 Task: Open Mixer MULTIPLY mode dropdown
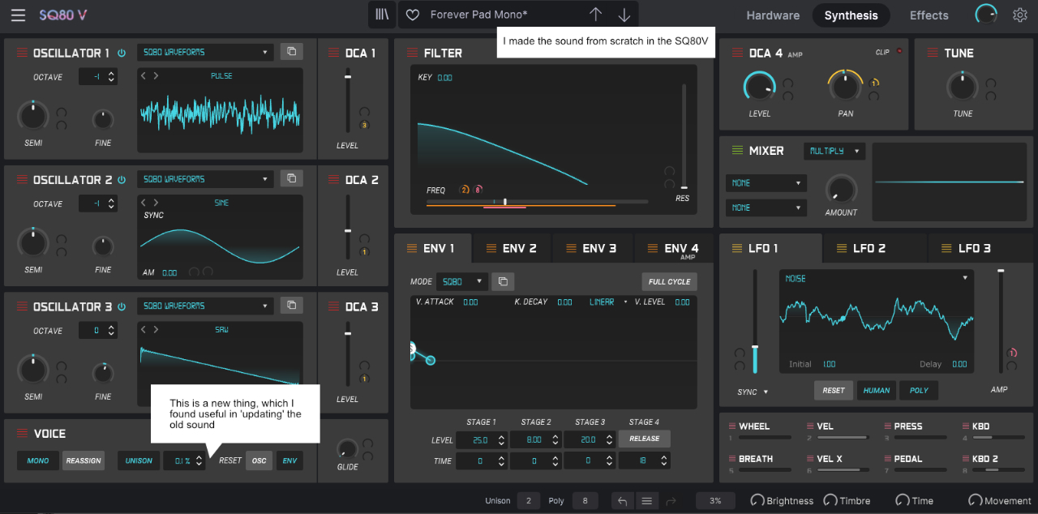click(834, 151)
